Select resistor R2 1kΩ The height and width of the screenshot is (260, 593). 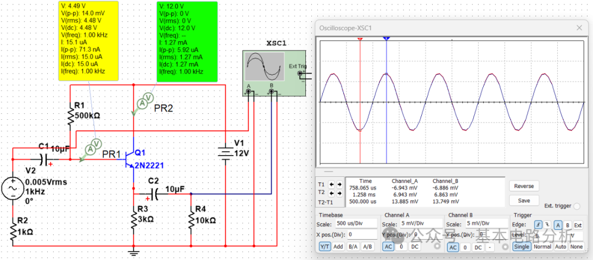13,231
